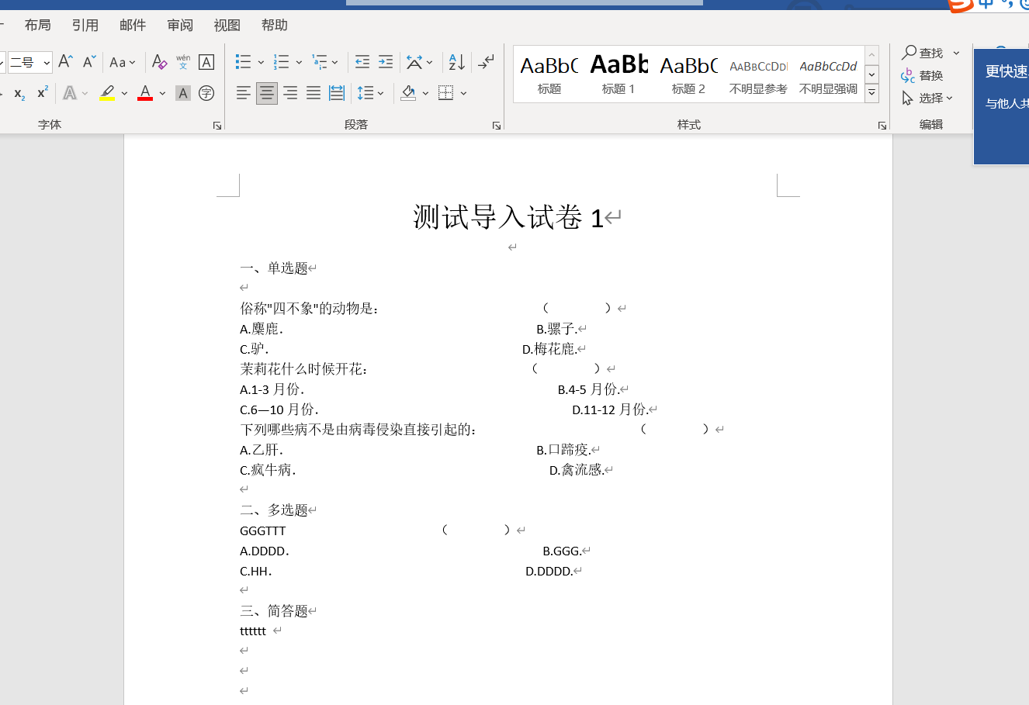Image resolution: width=1029 pixels, height=705 pixels.
Task: Apply borders with the borders icon
Action: click(445, 93)
